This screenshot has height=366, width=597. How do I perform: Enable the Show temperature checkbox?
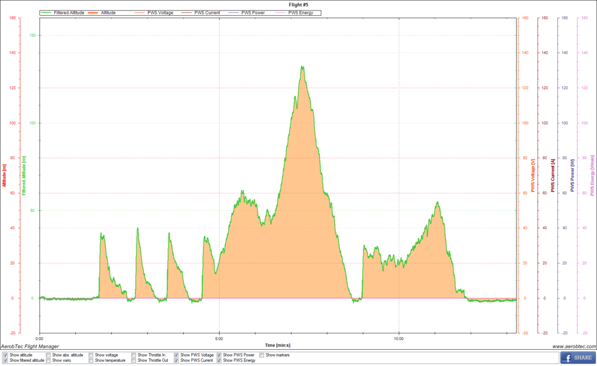pos(91,361)
